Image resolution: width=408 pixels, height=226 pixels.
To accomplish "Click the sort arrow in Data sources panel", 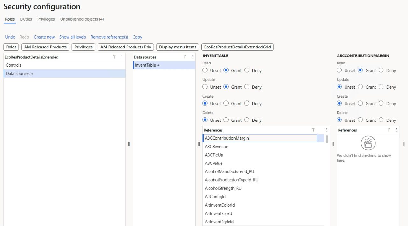I will point(184,56).
